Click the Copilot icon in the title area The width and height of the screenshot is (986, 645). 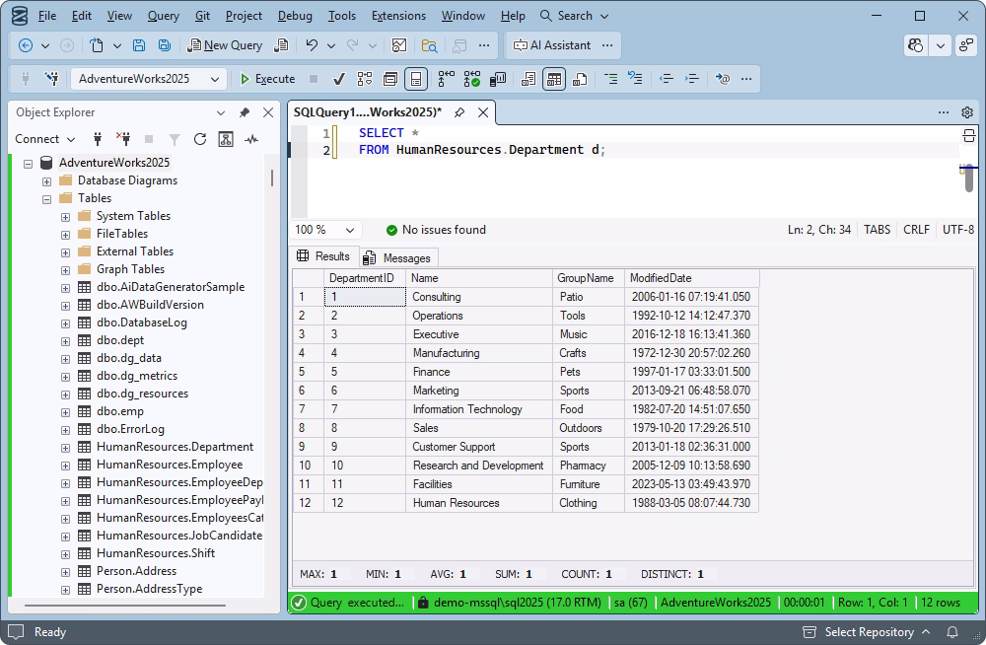(916, 45)
